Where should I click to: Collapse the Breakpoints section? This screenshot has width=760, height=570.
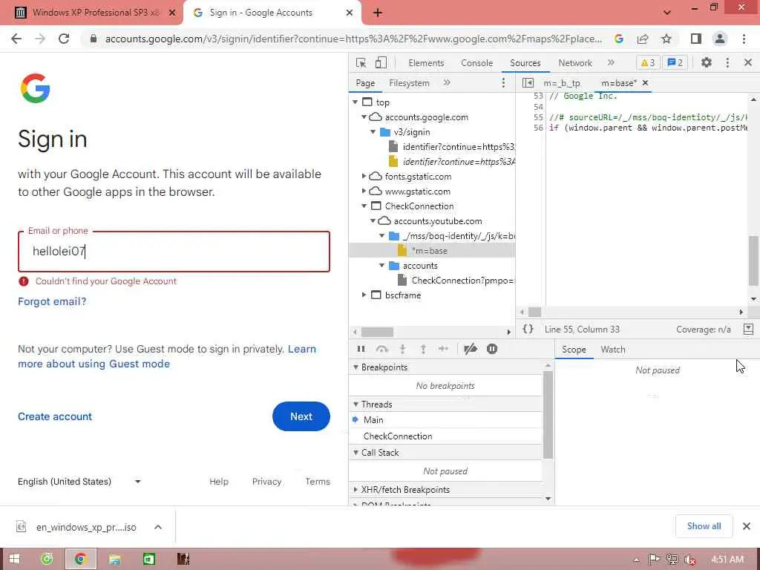(x=356, y=367)
